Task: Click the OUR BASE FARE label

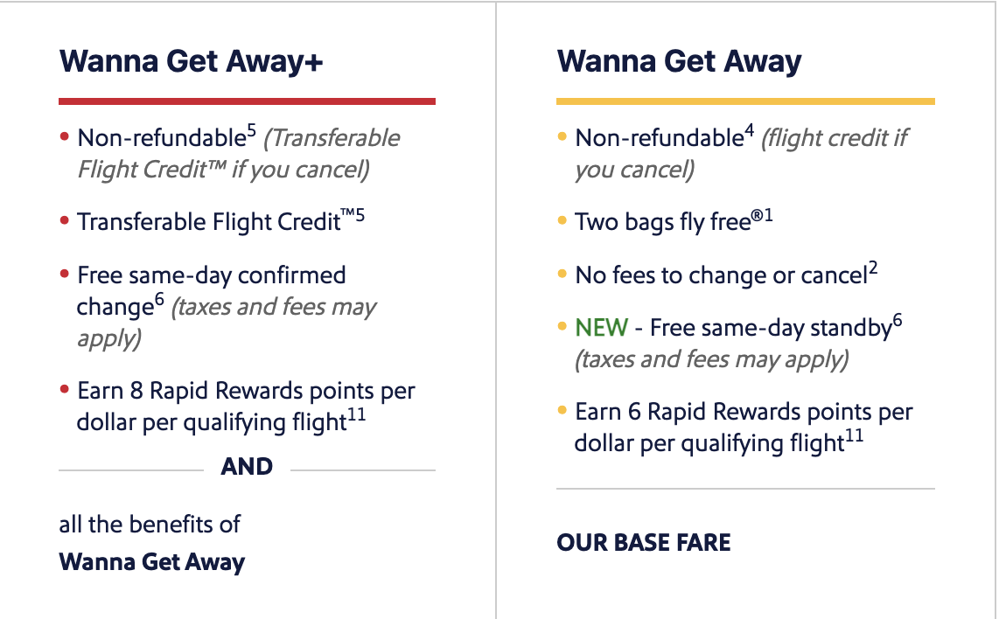Action: click(x=643, y=543)
